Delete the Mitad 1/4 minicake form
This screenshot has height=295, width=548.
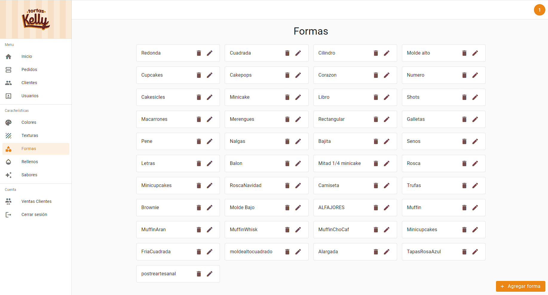[376, 163]
